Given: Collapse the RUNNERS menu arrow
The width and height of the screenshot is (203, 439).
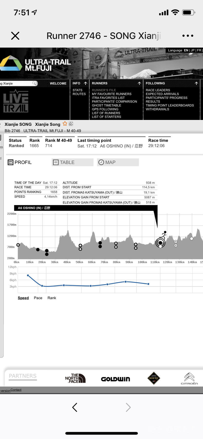Looking at the screenshot, I should tap(139, 83).
